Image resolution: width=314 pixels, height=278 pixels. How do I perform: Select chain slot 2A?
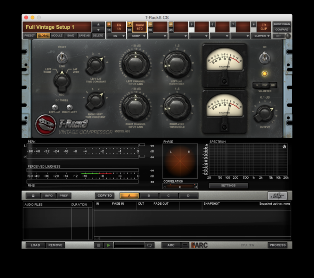click(130, 25)
